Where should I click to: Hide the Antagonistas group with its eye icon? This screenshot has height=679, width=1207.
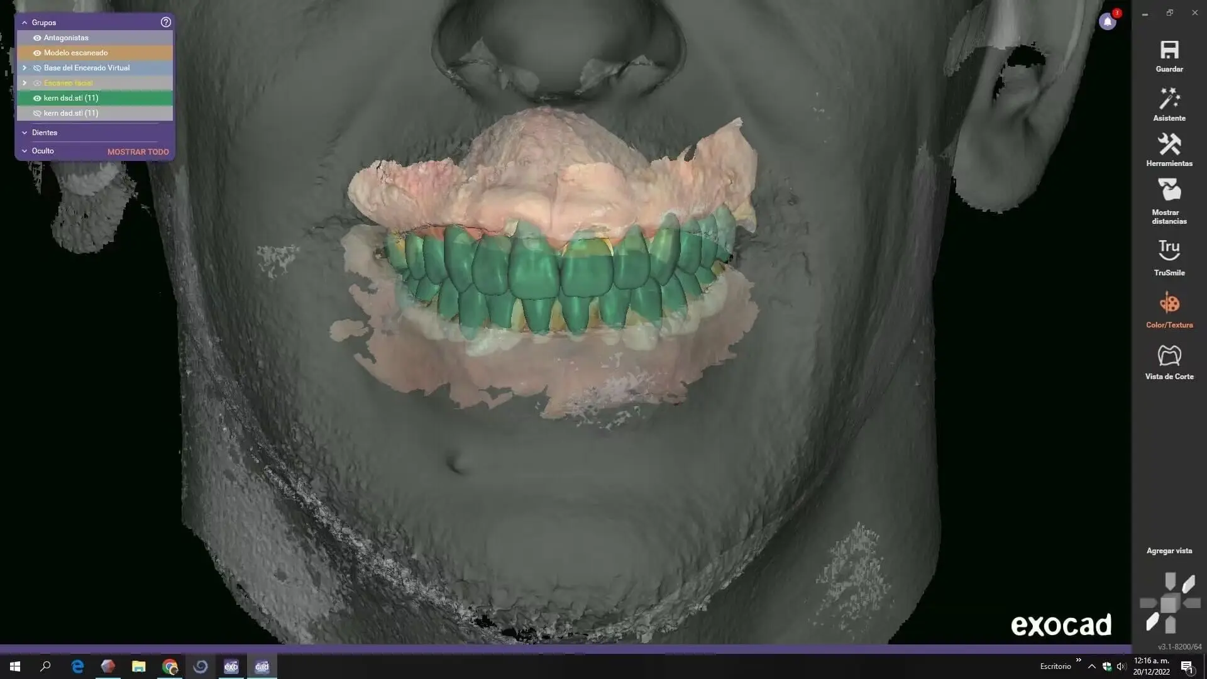(37, 38)
